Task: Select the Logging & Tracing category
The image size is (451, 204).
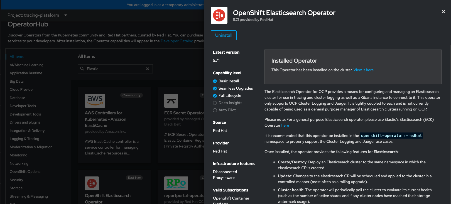Action: tap(24, 139)
